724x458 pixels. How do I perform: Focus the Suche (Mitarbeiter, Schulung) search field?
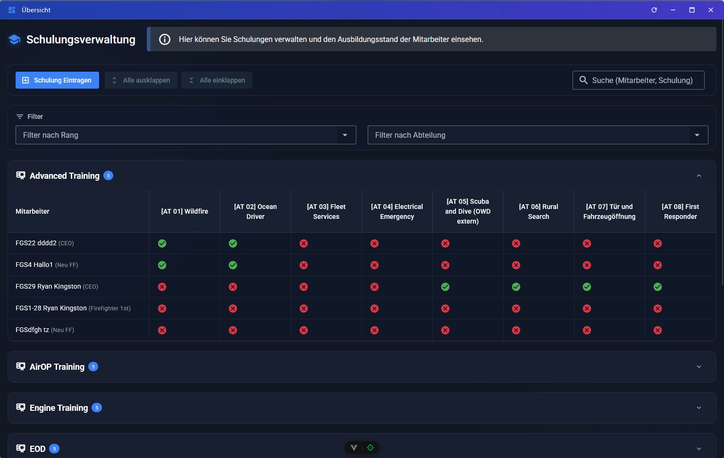[638, 80]
